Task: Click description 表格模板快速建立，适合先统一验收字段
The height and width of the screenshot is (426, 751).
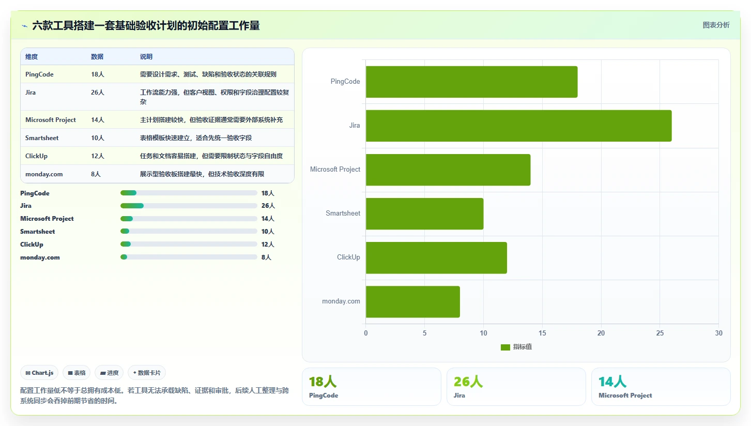Action: tap(196, 138)
